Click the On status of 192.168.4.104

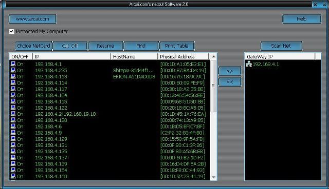pos(20,95)
